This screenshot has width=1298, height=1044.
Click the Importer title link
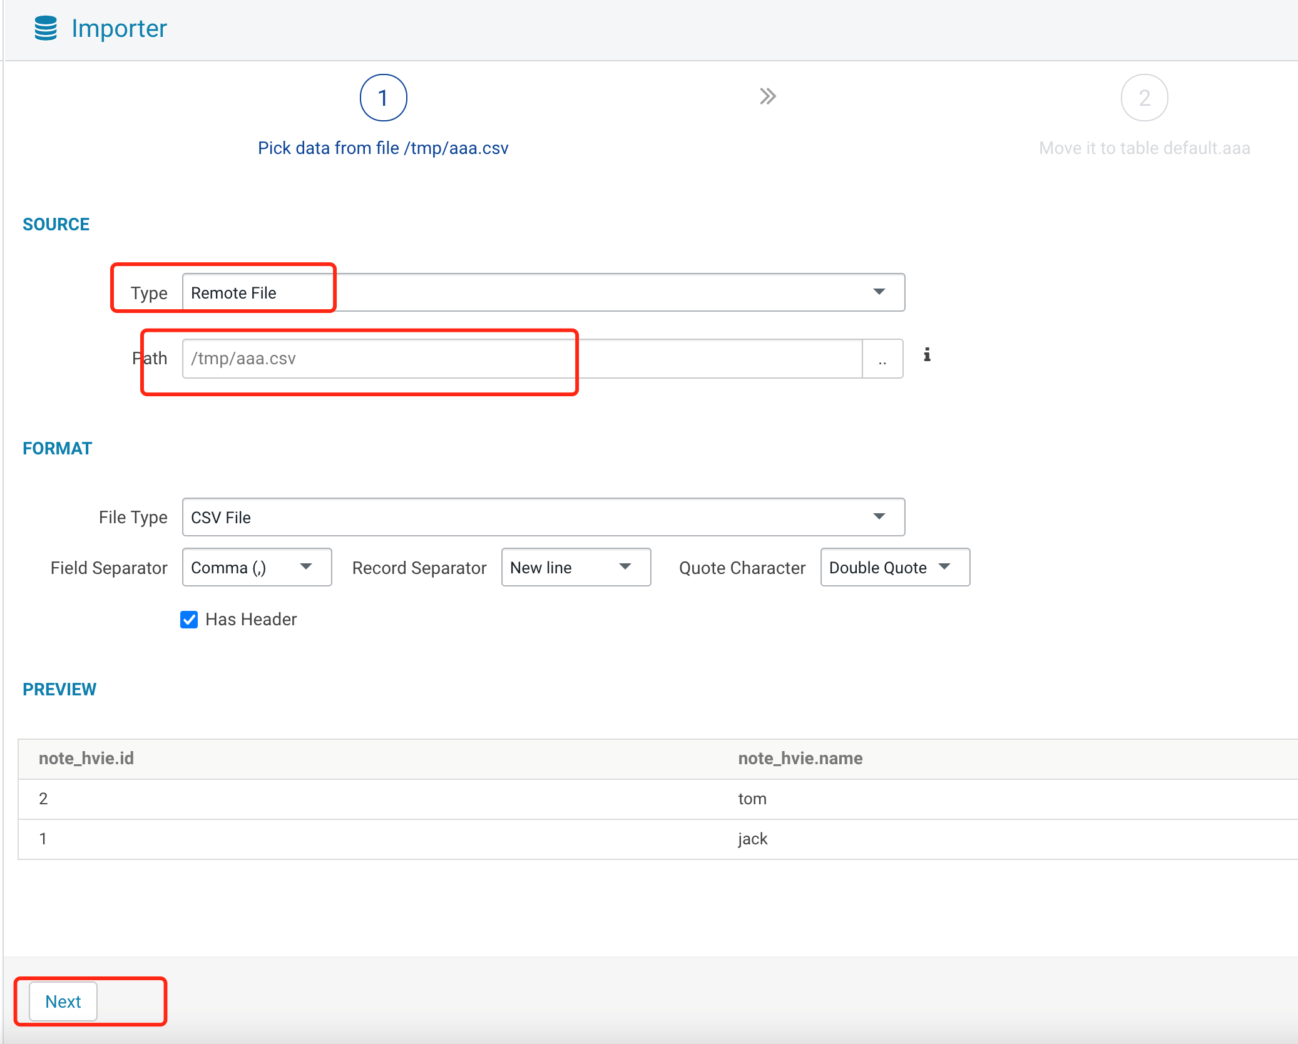pos(119,29)
